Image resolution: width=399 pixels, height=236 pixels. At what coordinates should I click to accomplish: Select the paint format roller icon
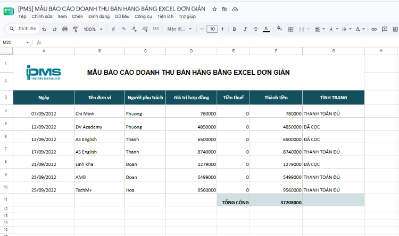click(x=76, y=29)
